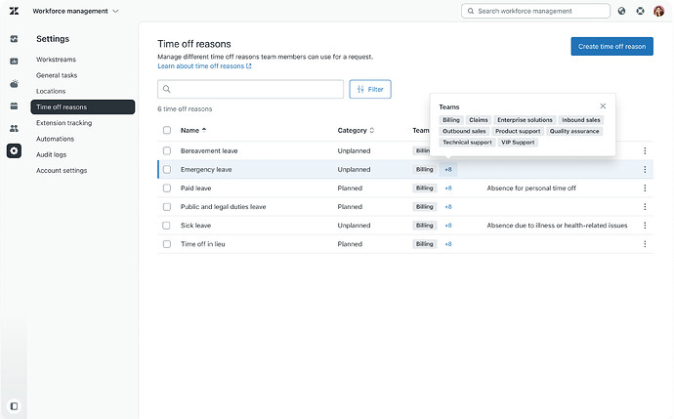Open Extension tracking settings page

(64, 123)
